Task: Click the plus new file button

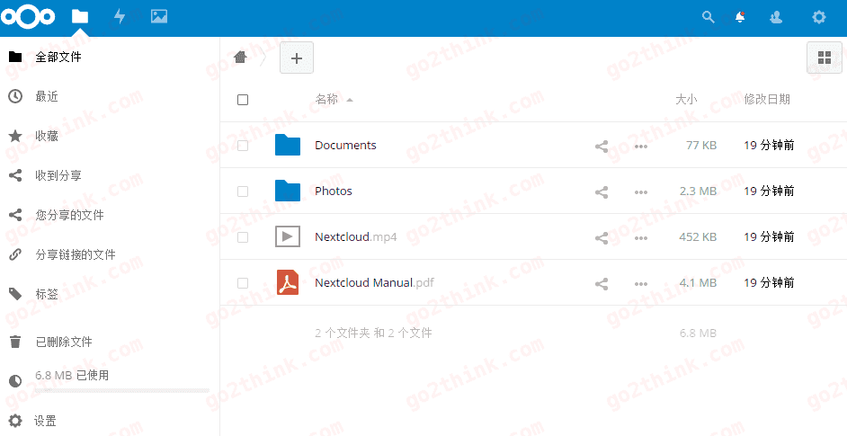Action: (297, 58)
